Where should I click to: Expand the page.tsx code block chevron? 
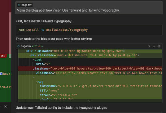pos(89,101)
